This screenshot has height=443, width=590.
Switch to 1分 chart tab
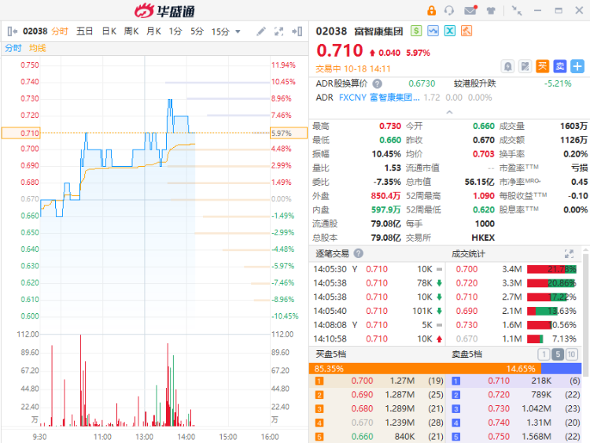coord(175,31)
